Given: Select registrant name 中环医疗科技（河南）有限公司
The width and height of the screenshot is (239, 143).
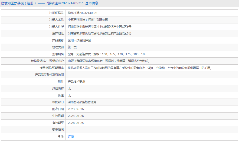Looking at the screenshot, I should pos(88,20).
